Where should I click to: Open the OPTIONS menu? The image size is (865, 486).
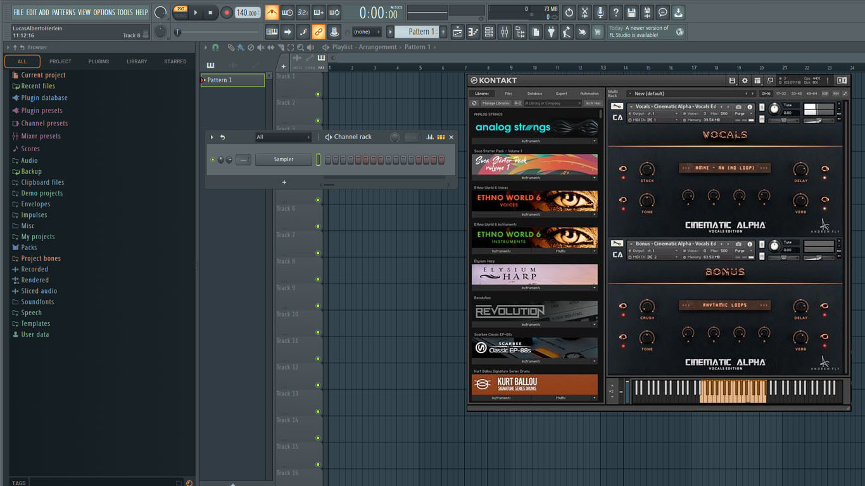104,12
